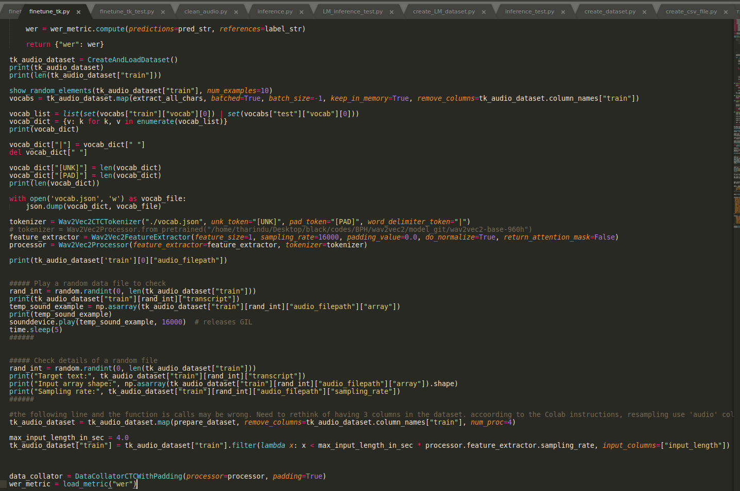Close the clean_audio.py tab

pos(236,12)
